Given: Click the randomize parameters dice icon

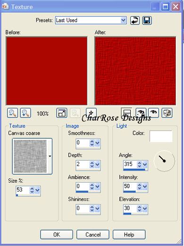Looking at the screenshot, I should pos(167,113).
